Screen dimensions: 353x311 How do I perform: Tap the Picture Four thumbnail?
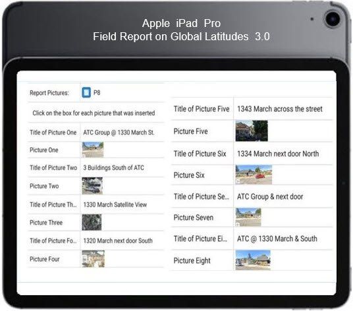coord(94,259)
